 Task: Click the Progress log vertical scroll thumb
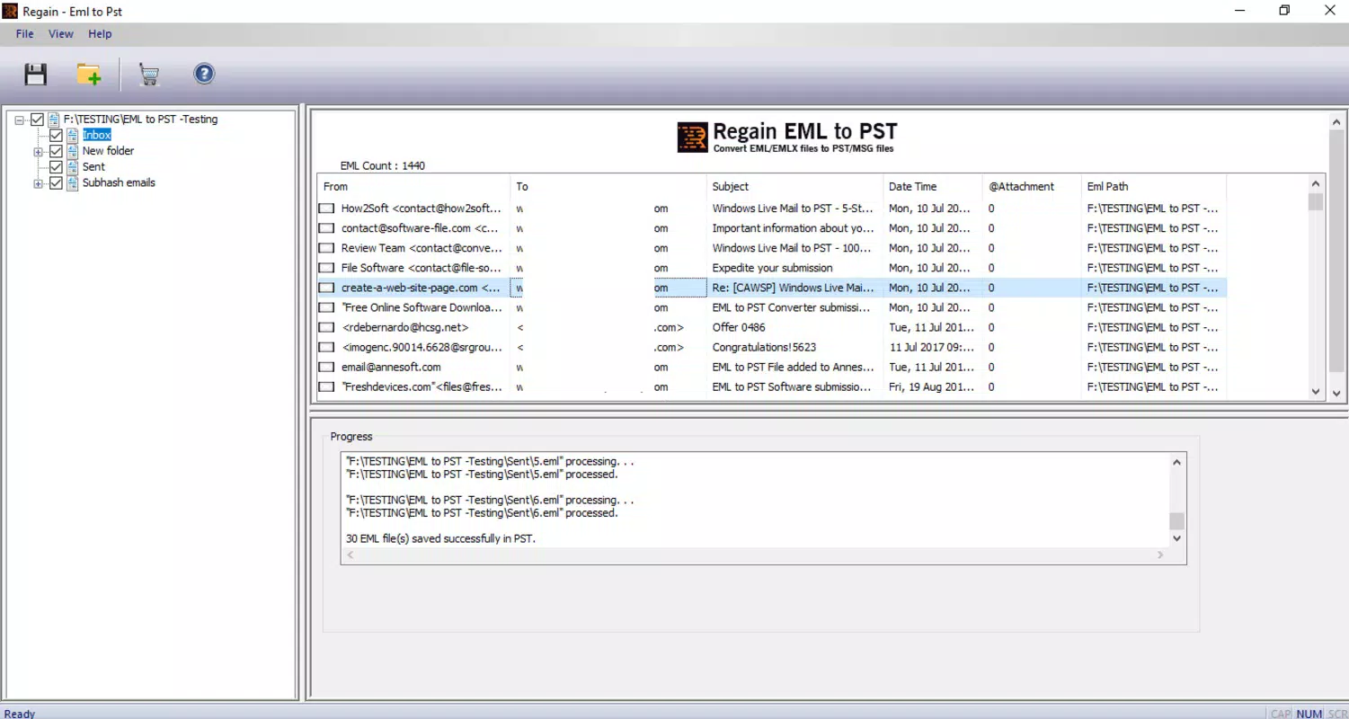pos(1177,521)
